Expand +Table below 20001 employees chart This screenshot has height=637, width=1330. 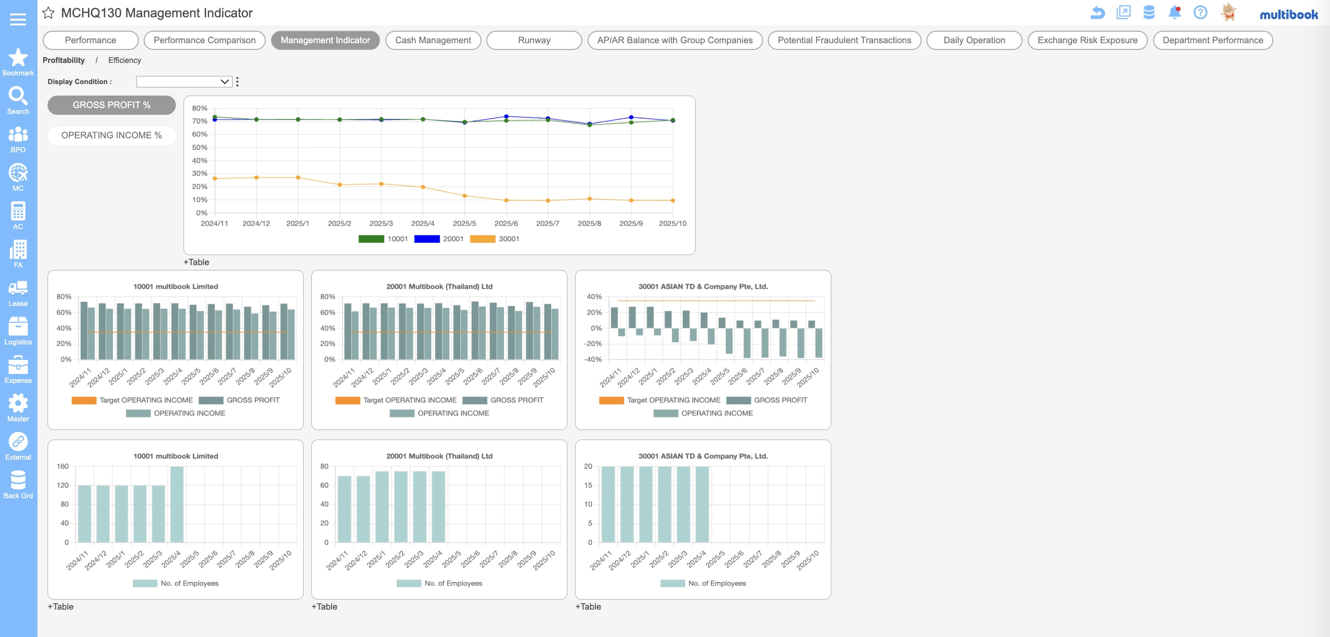point(324,607)
